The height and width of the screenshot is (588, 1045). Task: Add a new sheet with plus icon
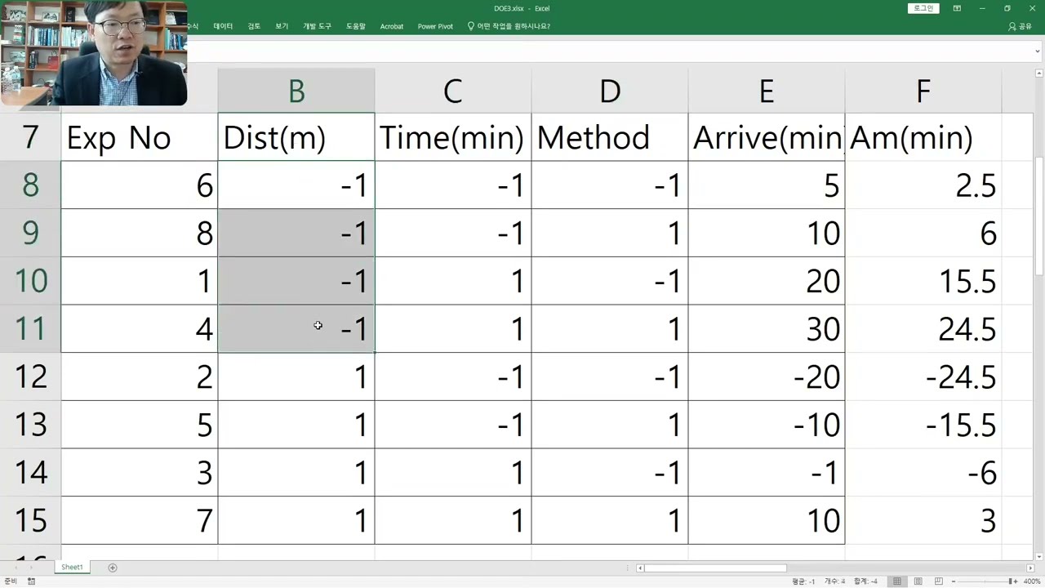tap(113, 568)
